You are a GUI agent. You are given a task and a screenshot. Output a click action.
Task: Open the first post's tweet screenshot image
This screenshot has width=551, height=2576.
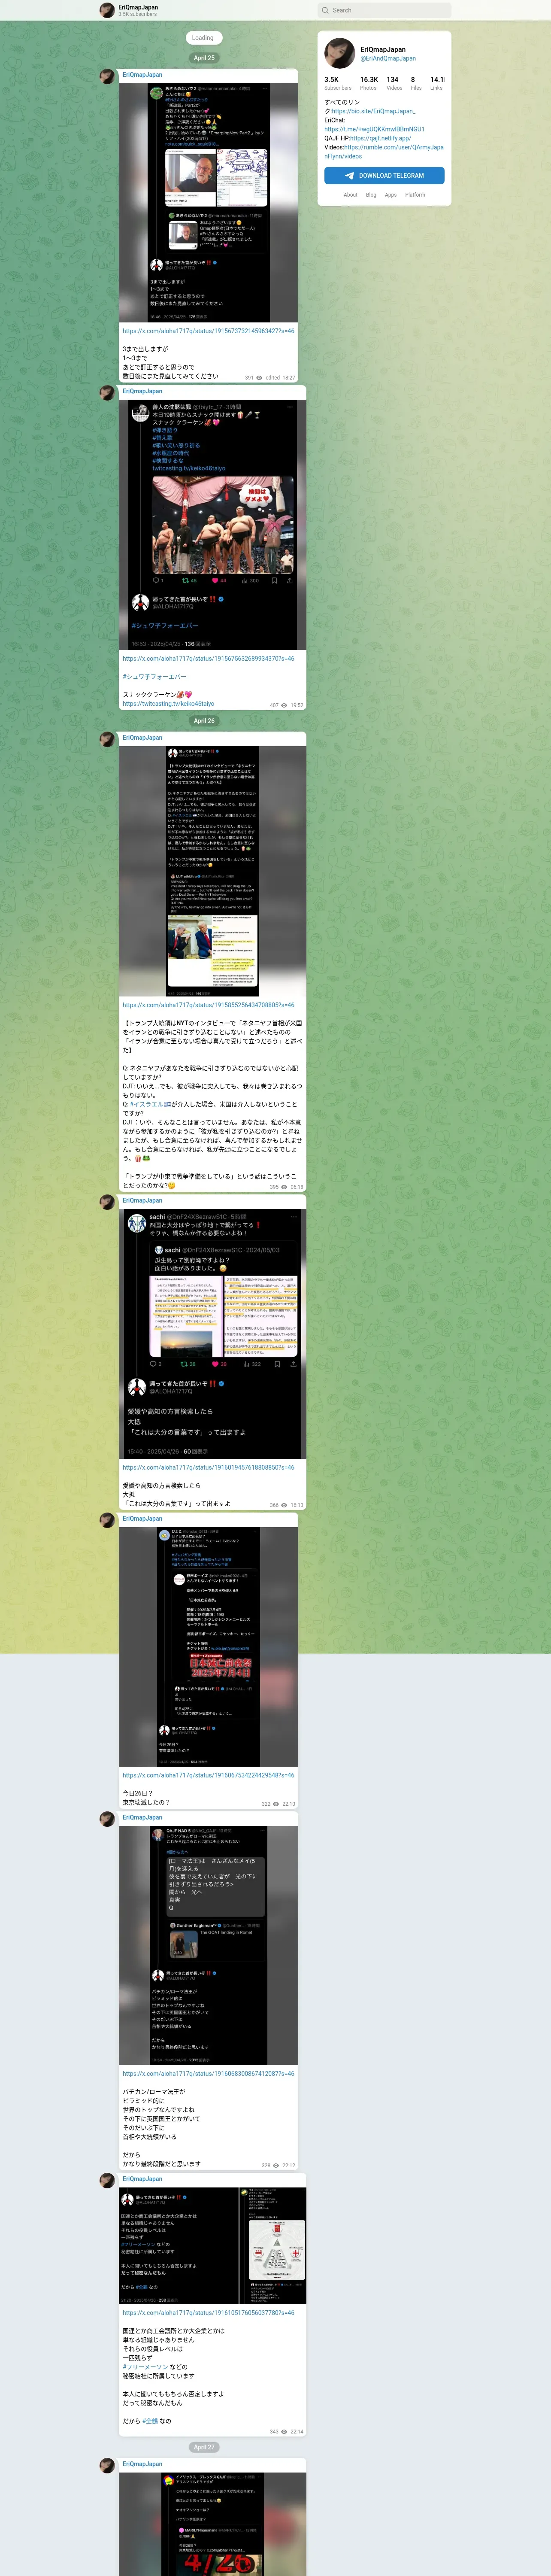click(x=208, y=203)
